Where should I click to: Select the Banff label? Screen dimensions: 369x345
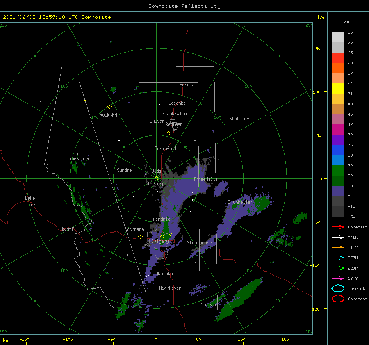coord(68,228)
